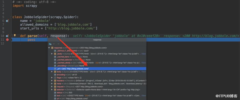Select the root response = &lt;200 http://blog.jobbole.com/&gt; row

tap(97, 48)
